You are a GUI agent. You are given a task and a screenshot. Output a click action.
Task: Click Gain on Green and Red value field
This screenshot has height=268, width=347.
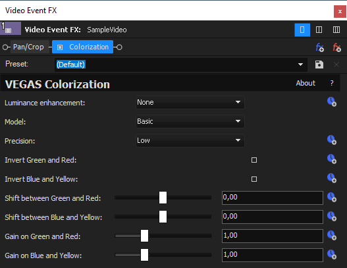(272, 236)
